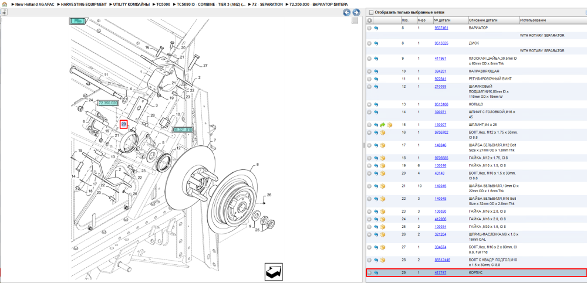Image resolution: width=587 pixels, height=283 pixels.
Task: Open part number 9837461 link
Action: pyautogui.click(x=441, y=28)
